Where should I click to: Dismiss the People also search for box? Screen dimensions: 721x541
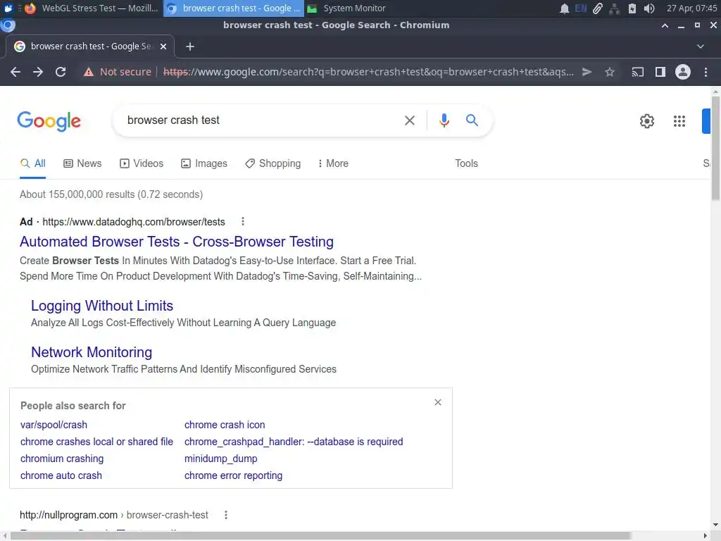(438, 402)
